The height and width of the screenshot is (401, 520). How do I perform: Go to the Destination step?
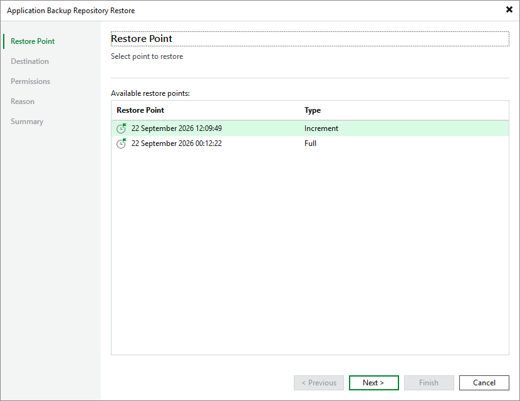30,61
